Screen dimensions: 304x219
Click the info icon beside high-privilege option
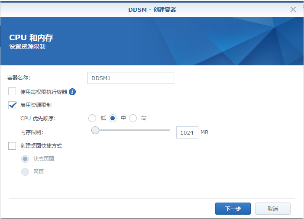tap(72, 92)
